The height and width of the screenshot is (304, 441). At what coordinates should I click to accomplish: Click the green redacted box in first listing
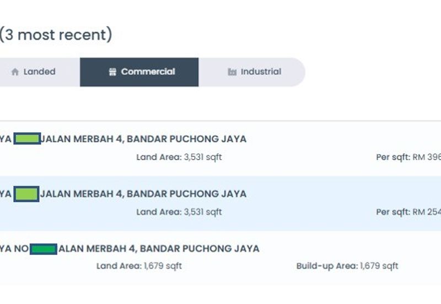[27, 139]
